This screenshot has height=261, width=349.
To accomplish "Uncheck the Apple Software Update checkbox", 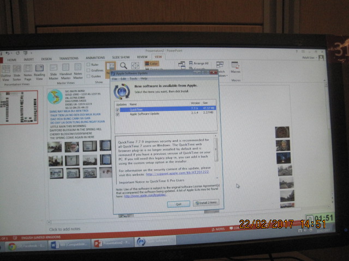I will click(x=117, y=114).
